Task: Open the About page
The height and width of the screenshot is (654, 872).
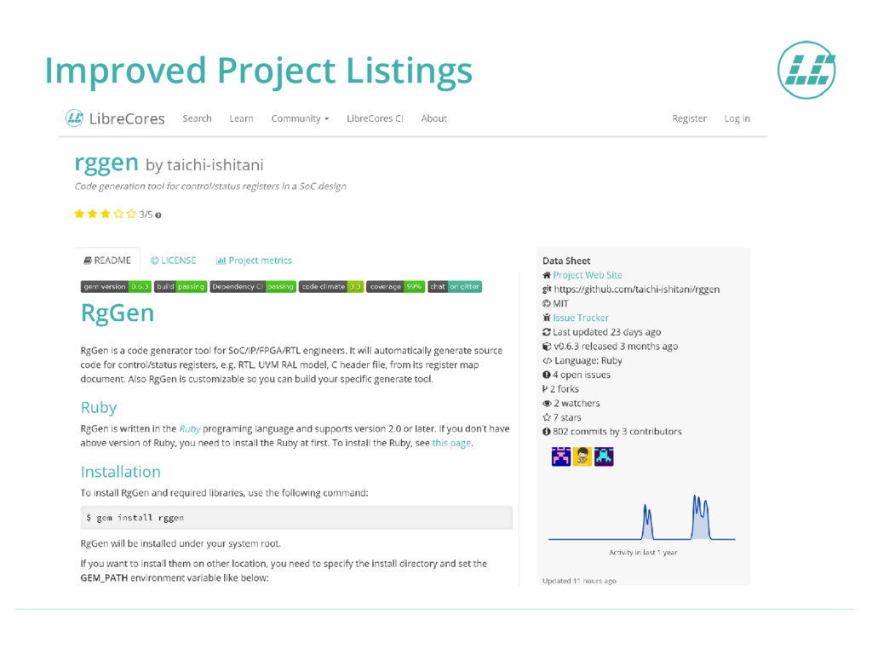Action: tap(433, 118)
